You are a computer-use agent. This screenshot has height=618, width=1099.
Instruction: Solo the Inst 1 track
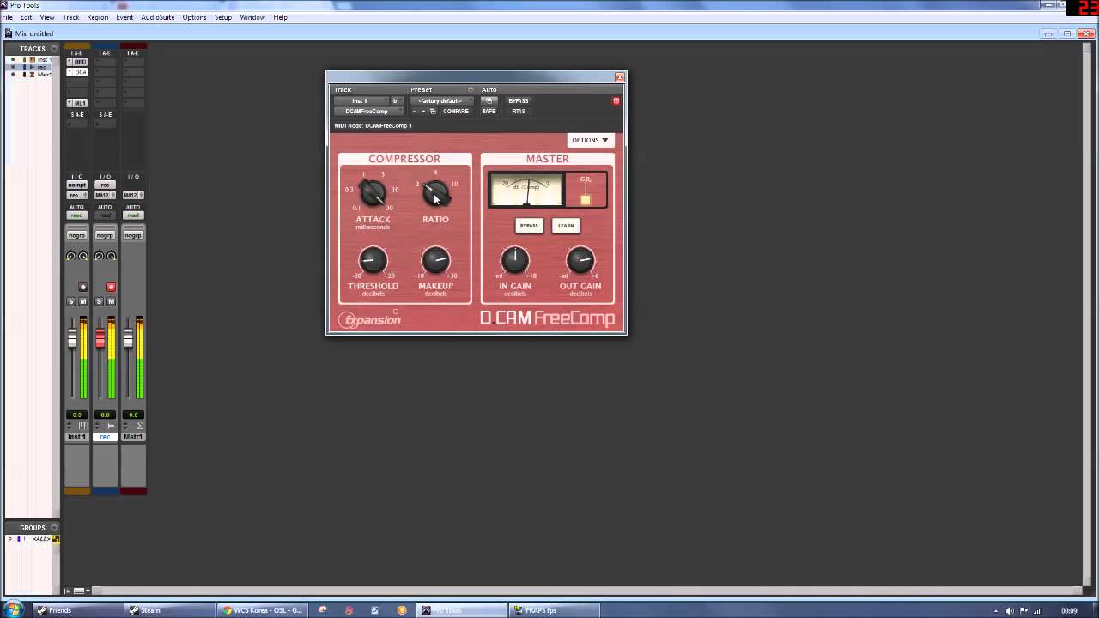click(71, 301)
